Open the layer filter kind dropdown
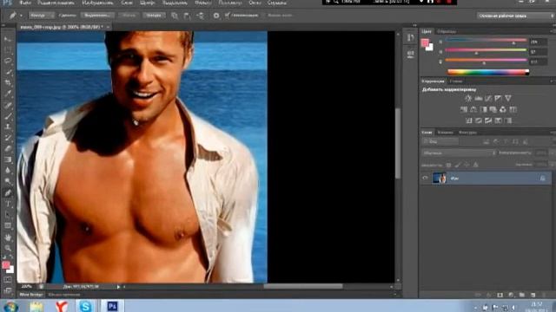The image size is (556, 312). coord(440,142)
